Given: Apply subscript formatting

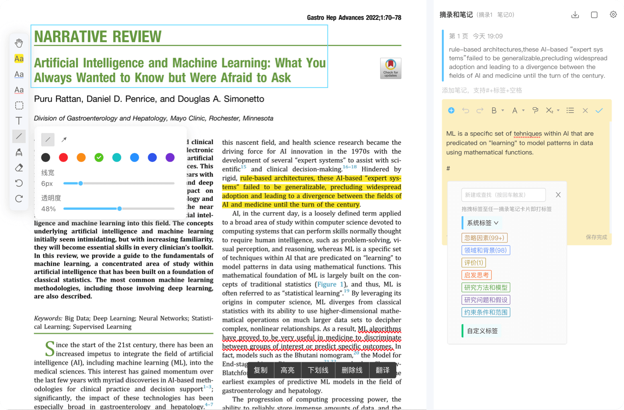Looking at the screenshot, I should [549, 111].
